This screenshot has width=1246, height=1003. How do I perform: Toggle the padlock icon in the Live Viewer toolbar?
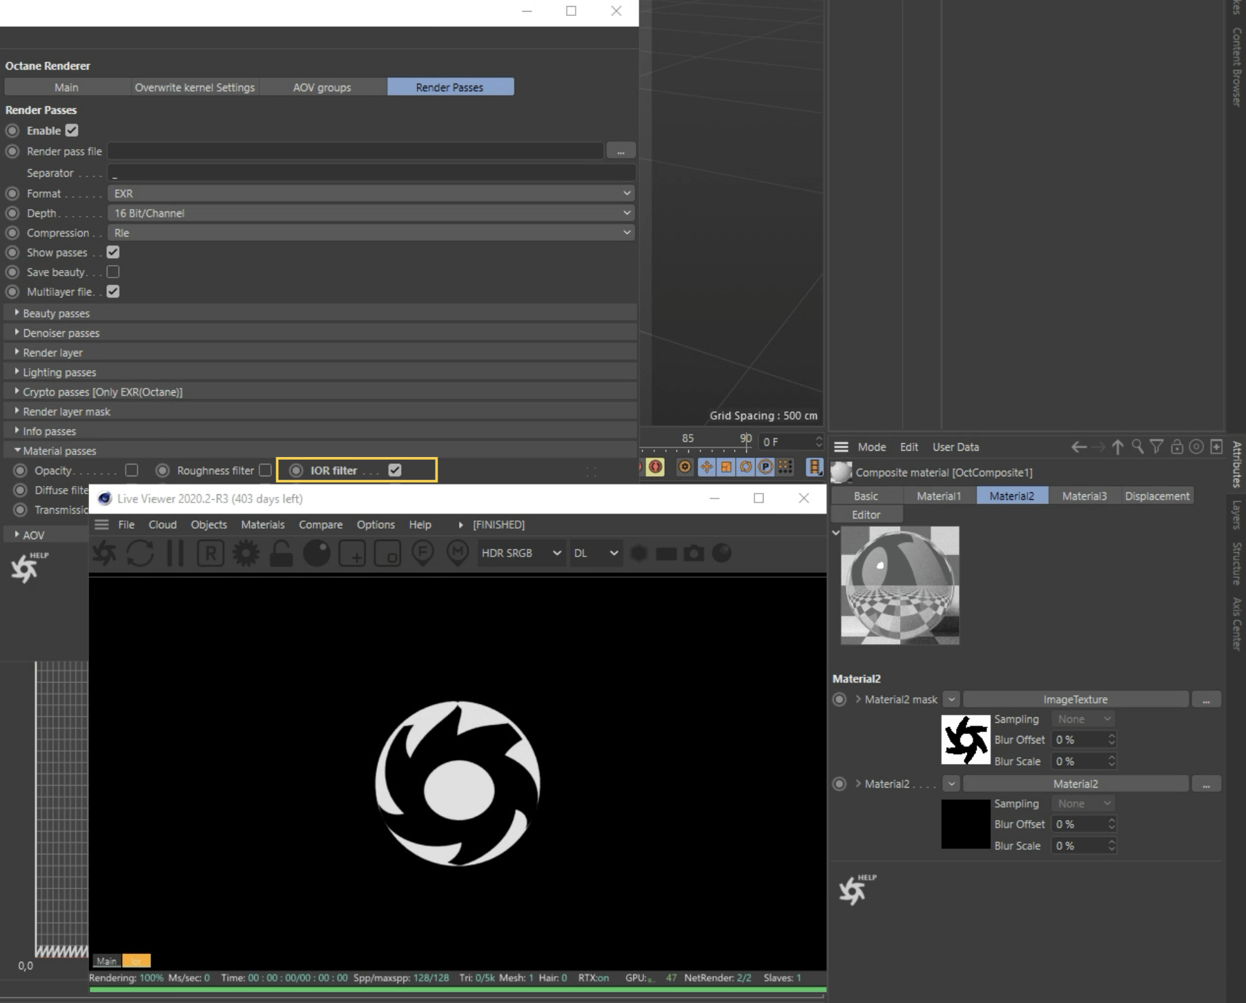[281, 553]
